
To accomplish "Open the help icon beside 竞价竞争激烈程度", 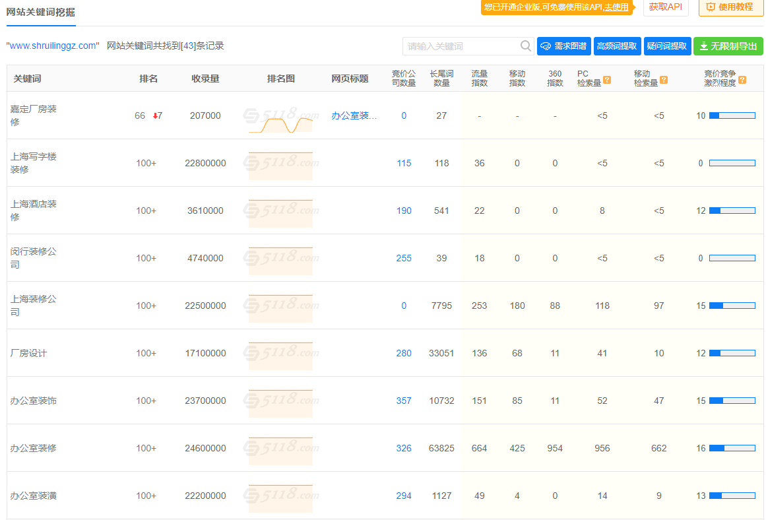I will click(x=742, y=80).
